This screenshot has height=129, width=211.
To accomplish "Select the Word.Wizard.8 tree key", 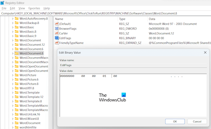I will 29,119.
